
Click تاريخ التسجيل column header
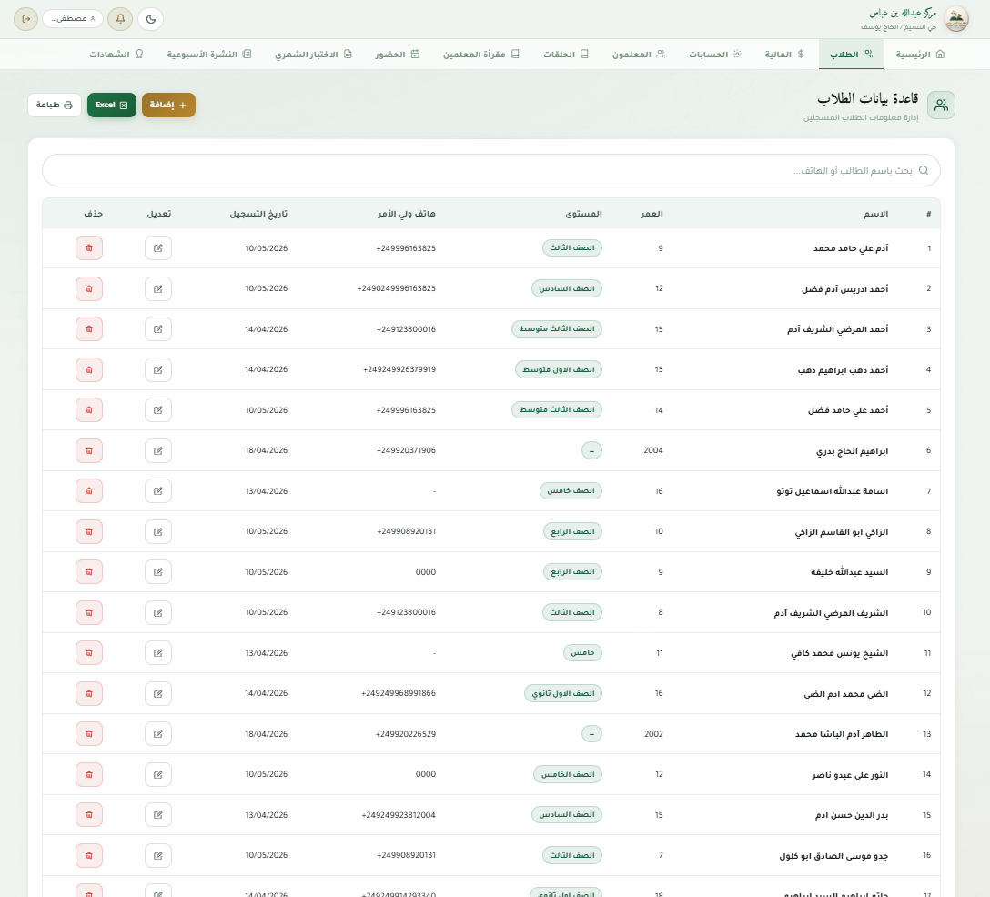pyautogui.click(x=258, y=214)
